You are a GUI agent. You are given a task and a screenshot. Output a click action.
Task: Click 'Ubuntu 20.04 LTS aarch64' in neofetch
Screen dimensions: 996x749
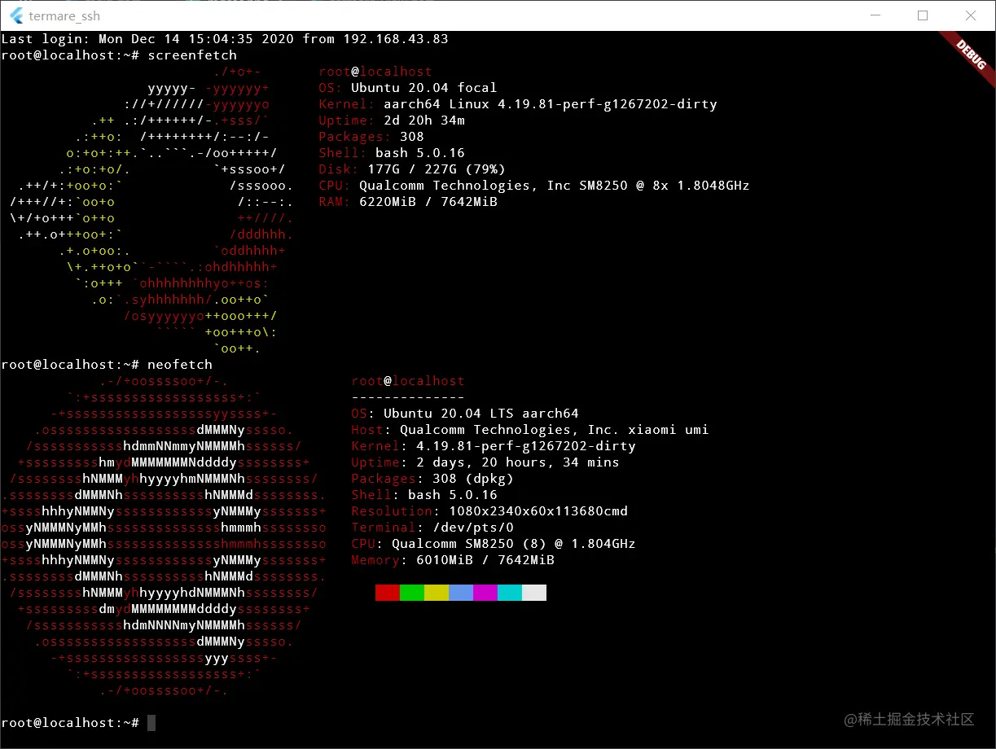481,414
